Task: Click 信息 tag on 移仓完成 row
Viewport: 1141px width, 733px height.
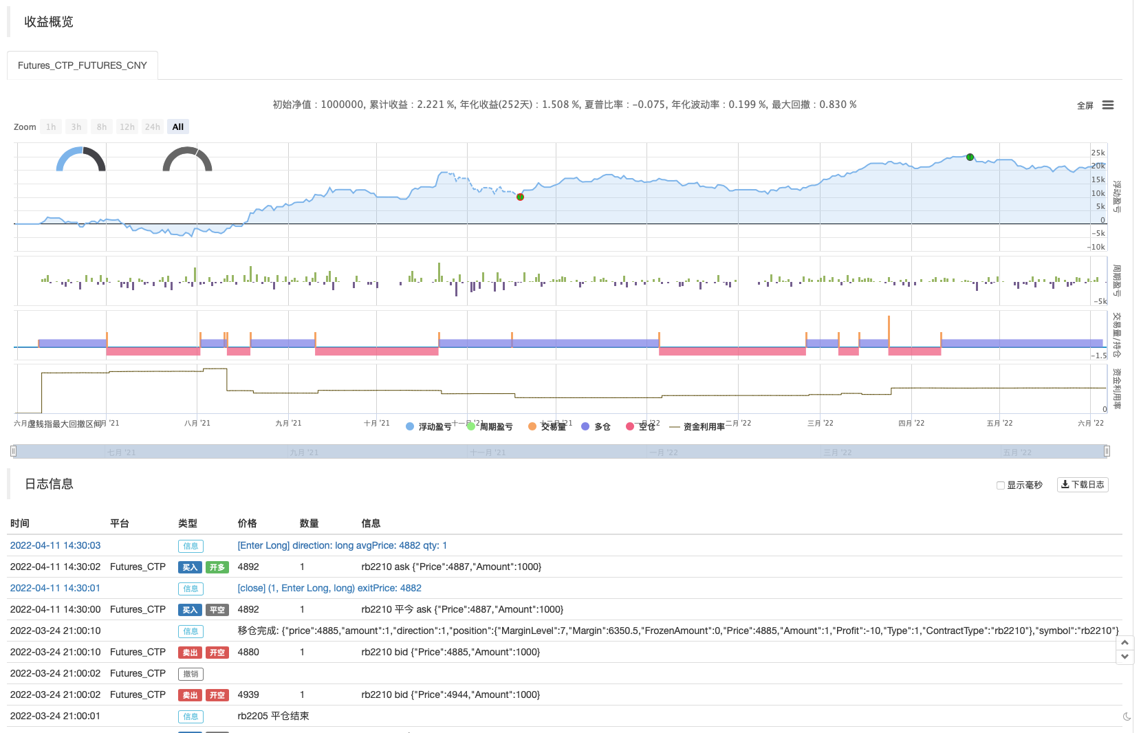Action: (191, 631)
